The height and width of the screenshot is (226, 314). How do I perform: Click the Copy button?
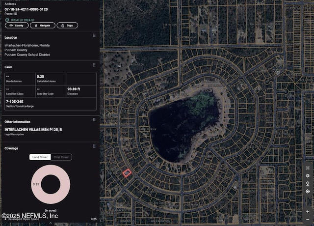tap(67, 26)
